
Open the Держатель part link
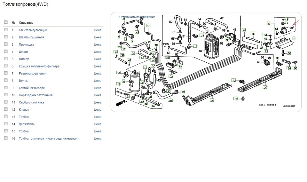click(27, 124)
